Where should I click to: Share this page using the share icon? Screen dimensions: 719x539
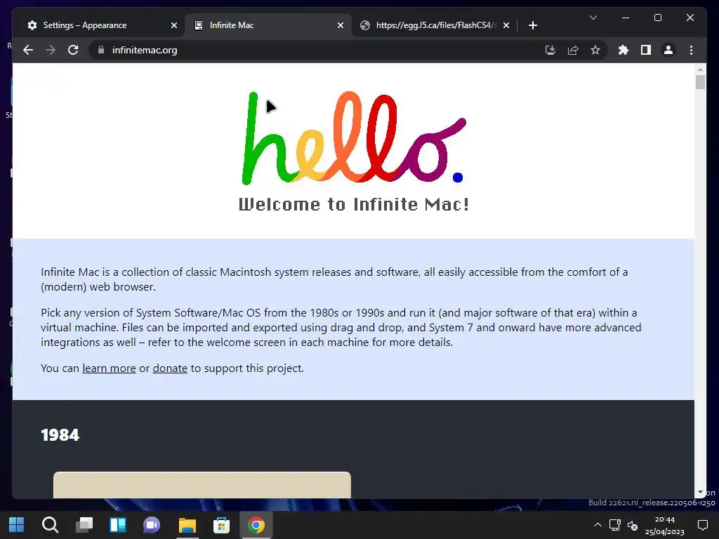[x=573, y=50]
